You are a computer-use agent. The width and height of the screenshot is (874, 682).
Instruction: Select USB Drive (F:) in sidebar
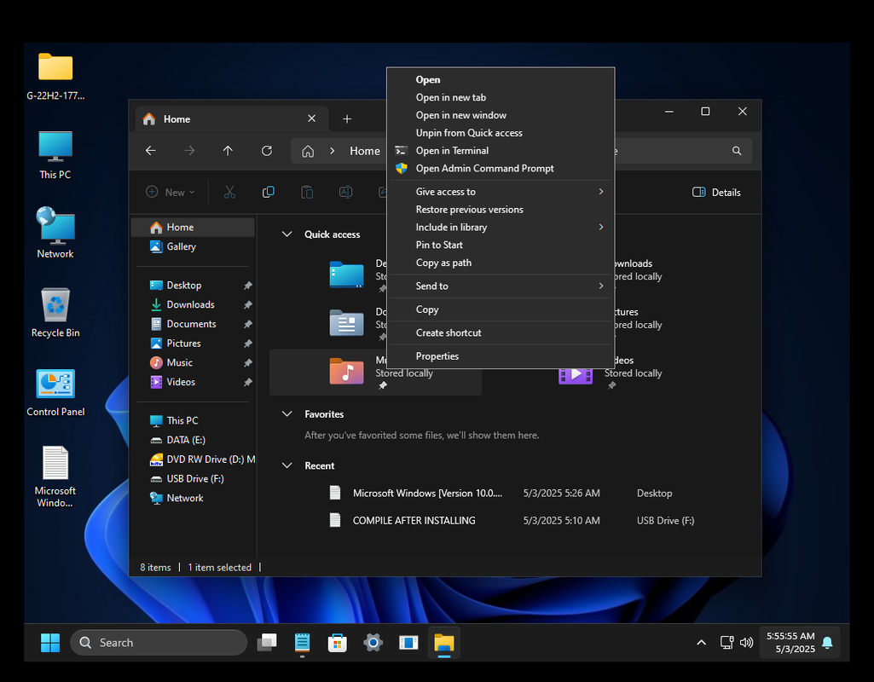click(x=193, y=478)
